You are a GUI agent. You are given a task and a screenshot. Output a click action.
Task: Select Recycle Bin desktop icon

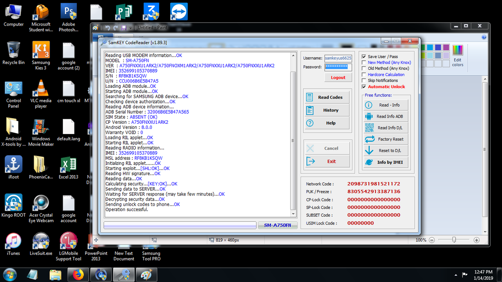(x=13, y=53)
